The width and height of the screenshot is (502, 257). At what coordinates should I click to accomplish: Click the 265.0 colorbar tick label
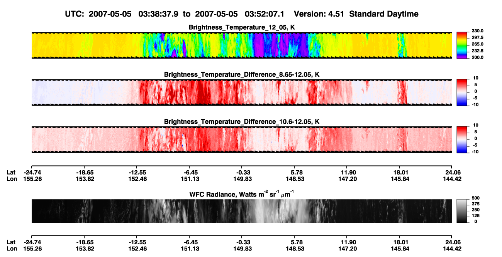point(478,44)
